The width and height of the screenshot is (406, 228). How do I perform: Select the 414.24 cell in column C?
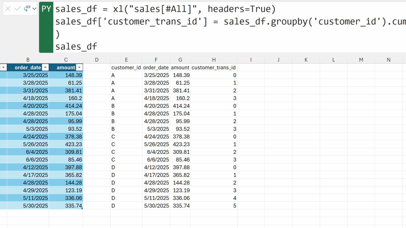point(66,106)
